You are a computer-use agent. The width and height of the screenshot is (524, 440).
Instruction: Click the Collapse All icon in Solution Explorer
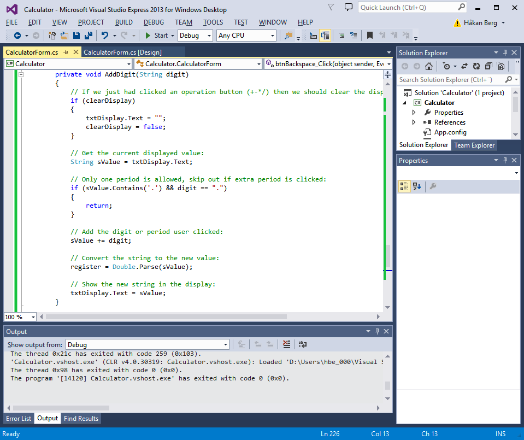tap(488, 66)
